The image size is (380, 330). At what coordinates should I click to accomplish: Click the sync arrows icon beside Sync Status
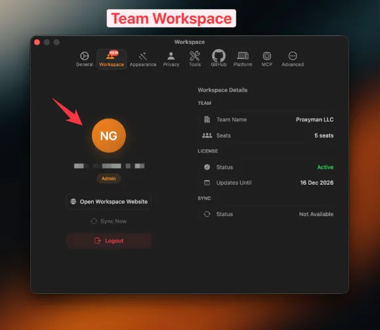[207, 214]
